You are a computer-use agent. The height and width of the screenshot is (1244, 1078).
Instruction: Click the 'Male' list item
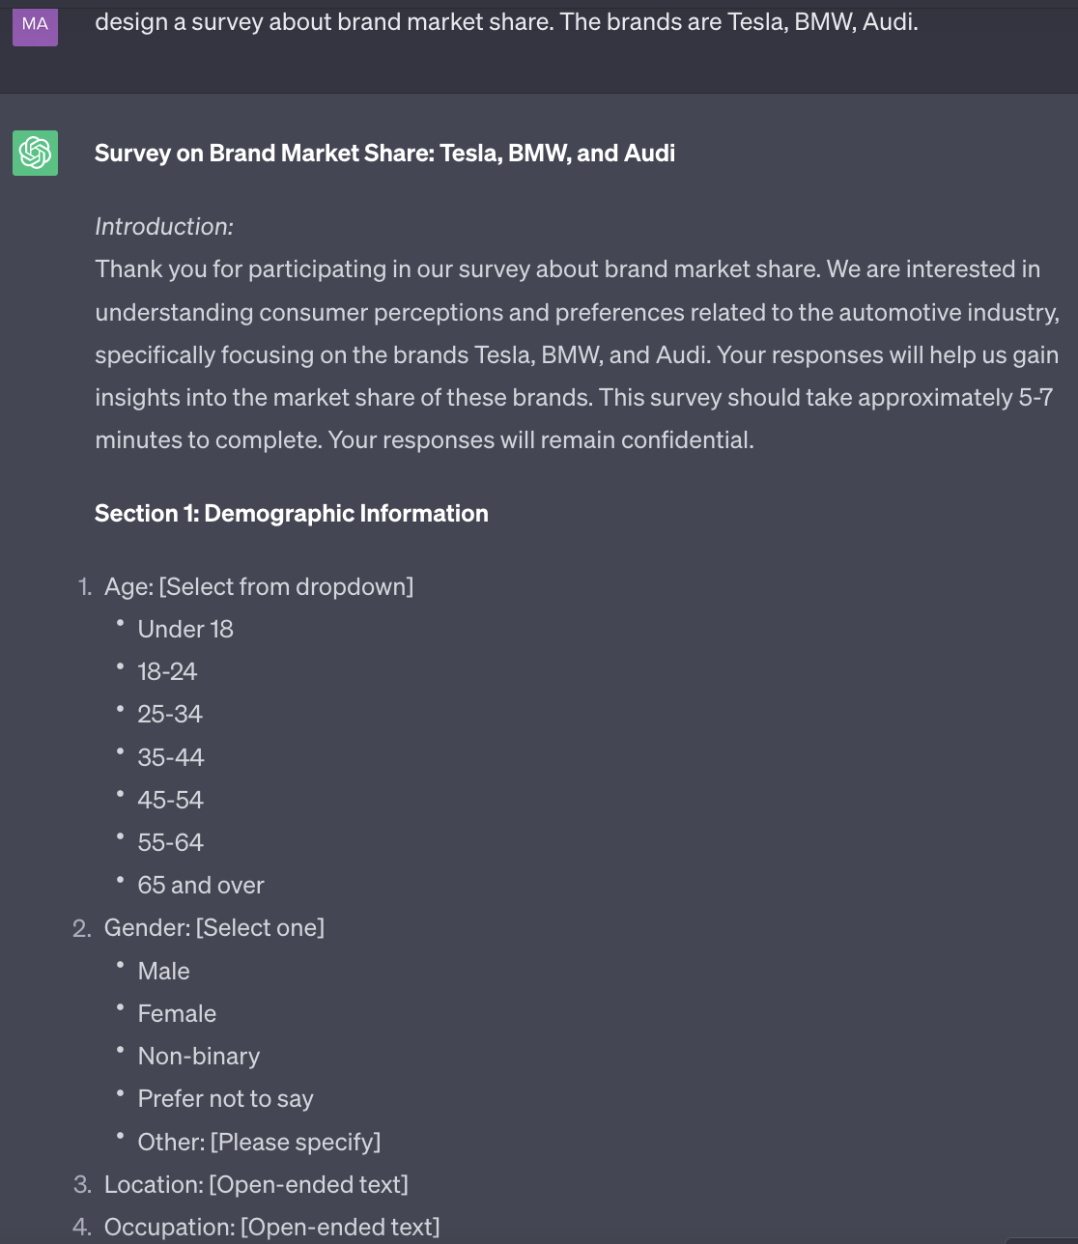click(x=164, y=971)
